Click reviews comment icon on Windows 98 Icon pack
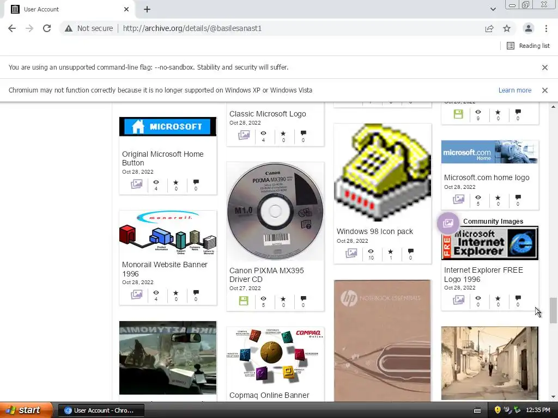This screenshot has width=558, height=418. [411, 251]
